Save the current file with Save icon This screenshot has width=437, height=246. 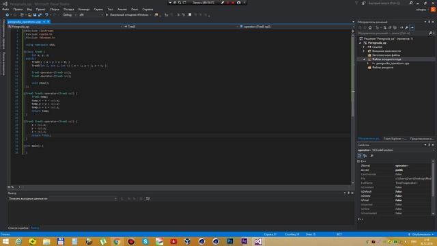[35, 15]
